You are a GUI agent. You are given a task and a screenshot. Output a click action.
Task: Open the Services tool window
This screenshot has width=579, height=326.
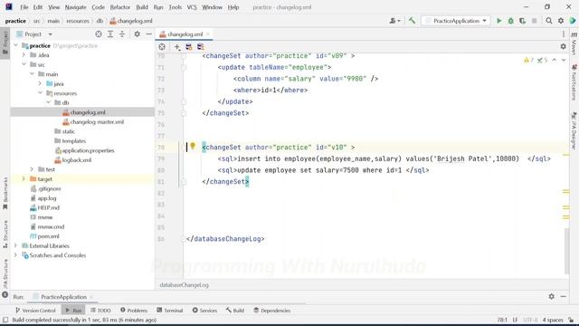pos(204,310)
